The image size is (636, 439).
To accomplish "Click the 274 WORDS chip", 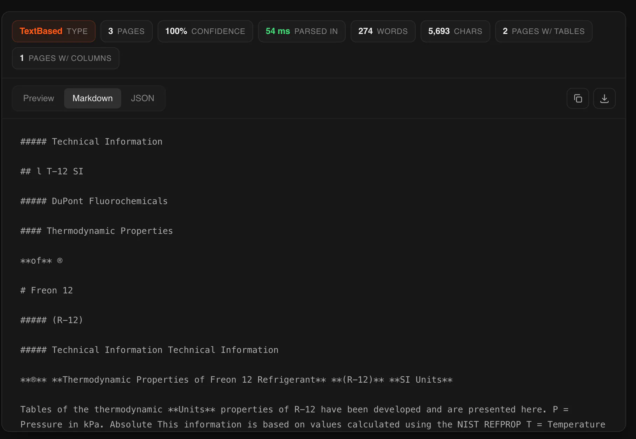I will tap(383, 31).
